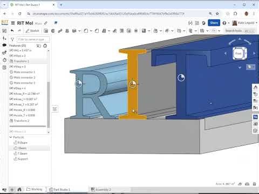Select the #Area_T variable row
This screenshot has height=194, width=259.
click(28, 105)
